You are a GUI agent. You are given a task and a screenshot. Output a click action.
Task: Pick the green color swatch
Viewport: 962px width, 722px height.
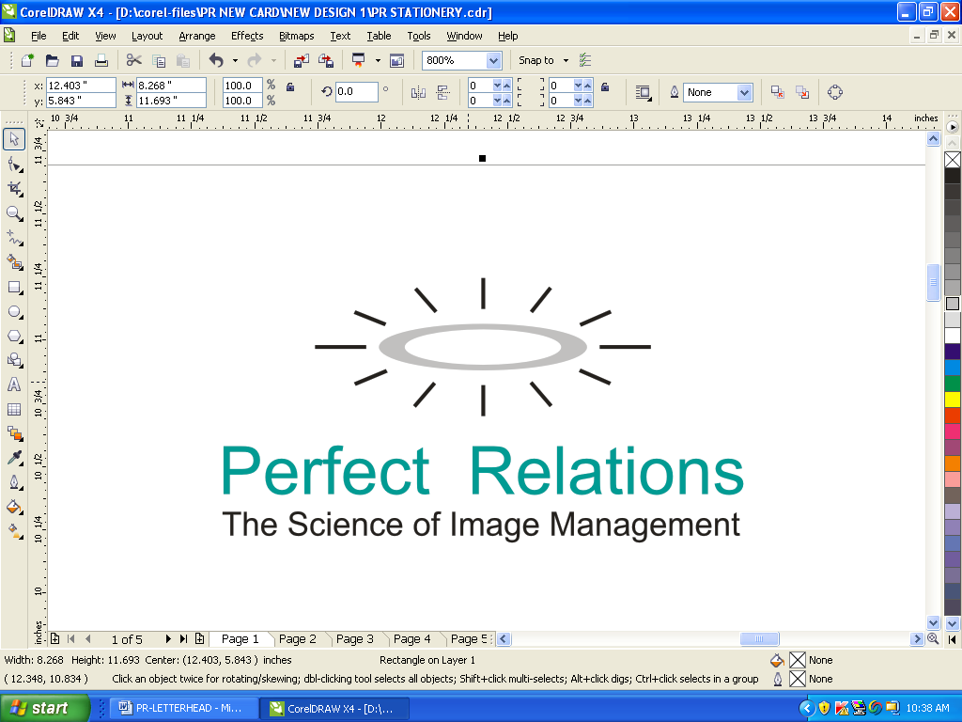953,384
